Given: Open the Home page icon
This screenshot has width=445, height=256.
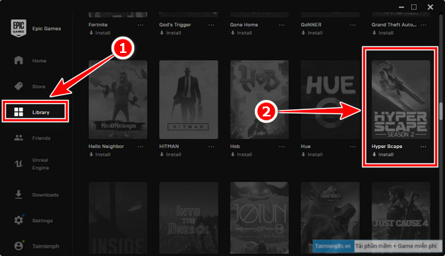Looking at the screenshot, I should (x=18, y=60).
